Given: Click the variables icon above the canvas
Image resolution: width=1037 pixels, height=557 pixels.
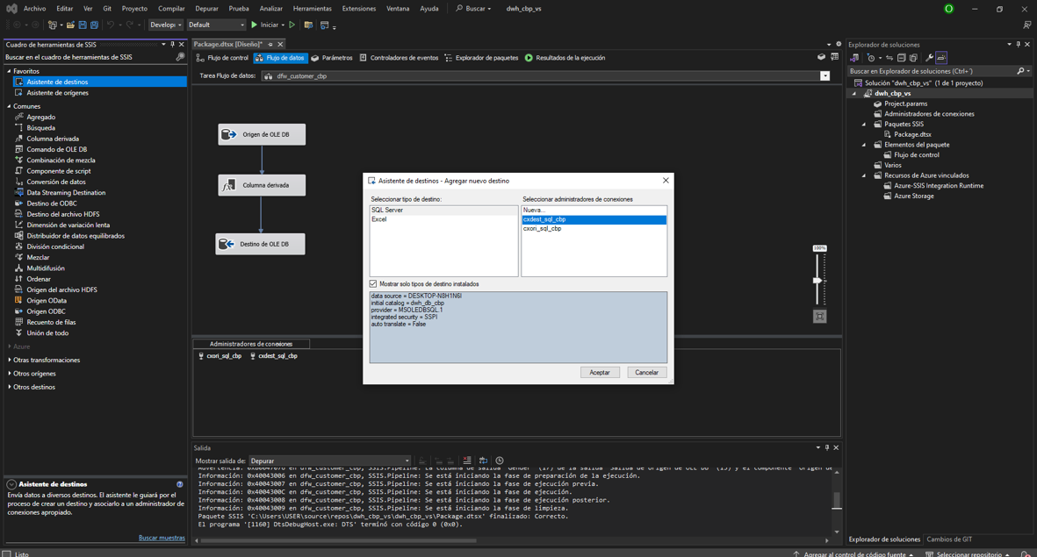Looking at the screenshot, I should 835,58.
